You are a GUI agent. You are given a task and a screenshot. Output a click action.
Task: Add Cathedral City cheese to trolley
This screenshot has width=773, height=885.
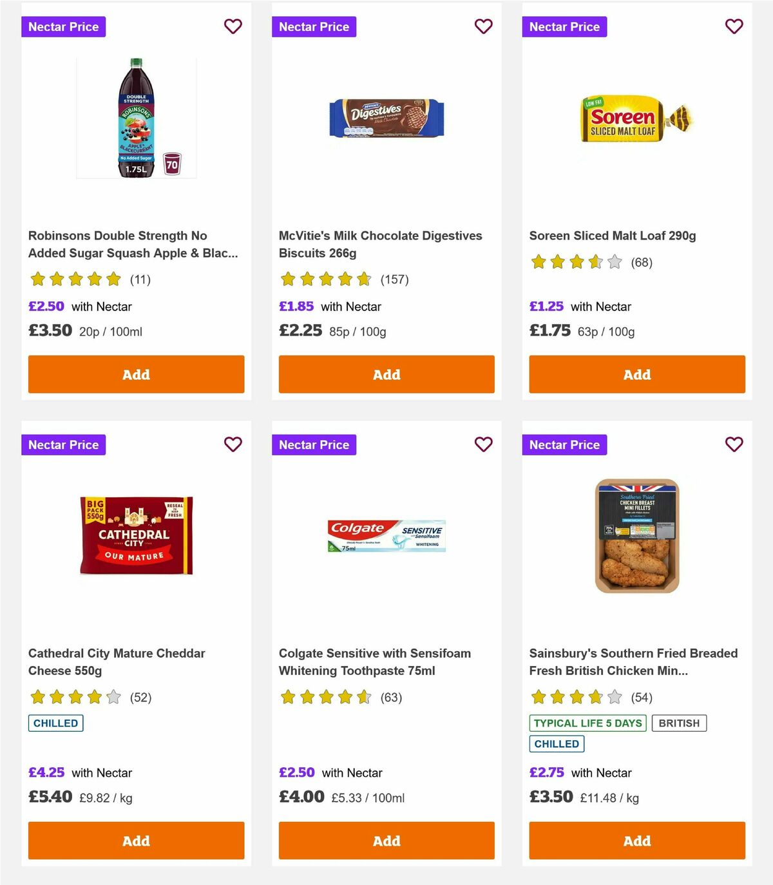136,841
